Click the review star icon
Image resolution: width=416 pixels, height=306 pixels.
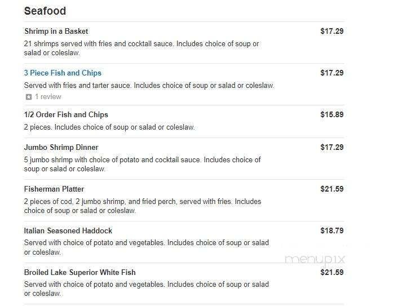click(29, 97)
